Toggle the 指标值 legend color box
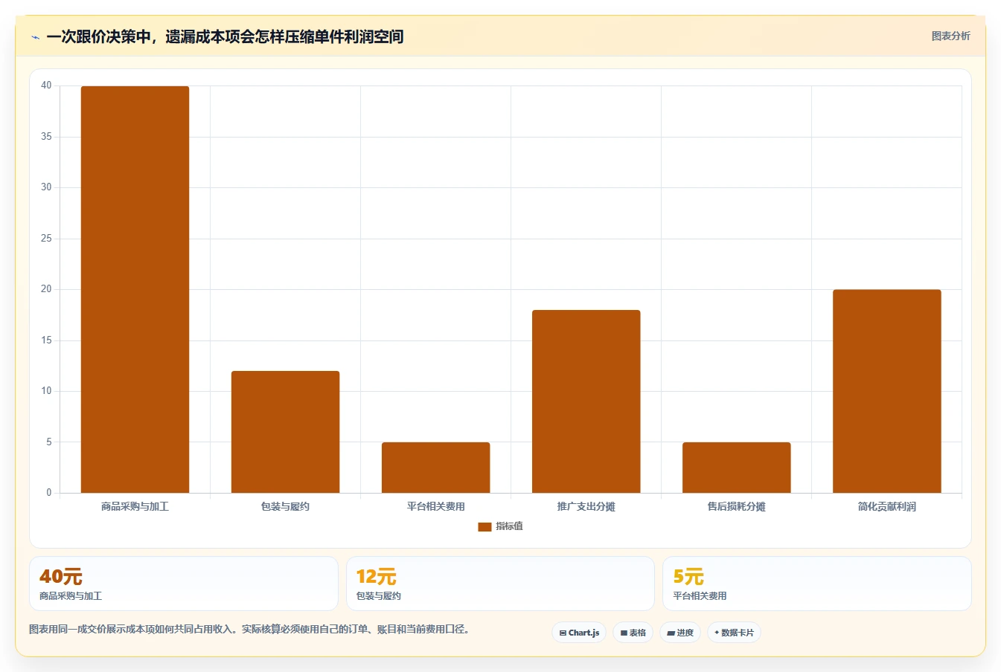The height and width of the screenshot is (672, 1001). tap(484, 526)
